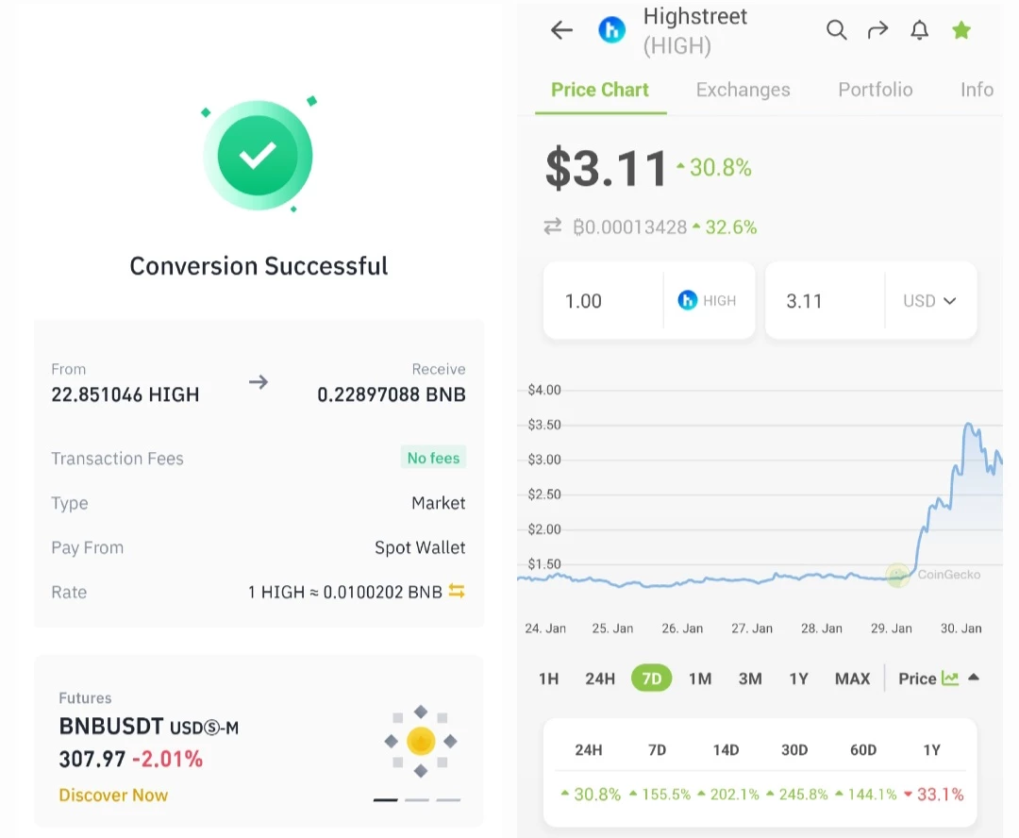Screen dimensions: 1019x838
Task: Swap the rate direction icon
Action: click(x=457, y=591)
